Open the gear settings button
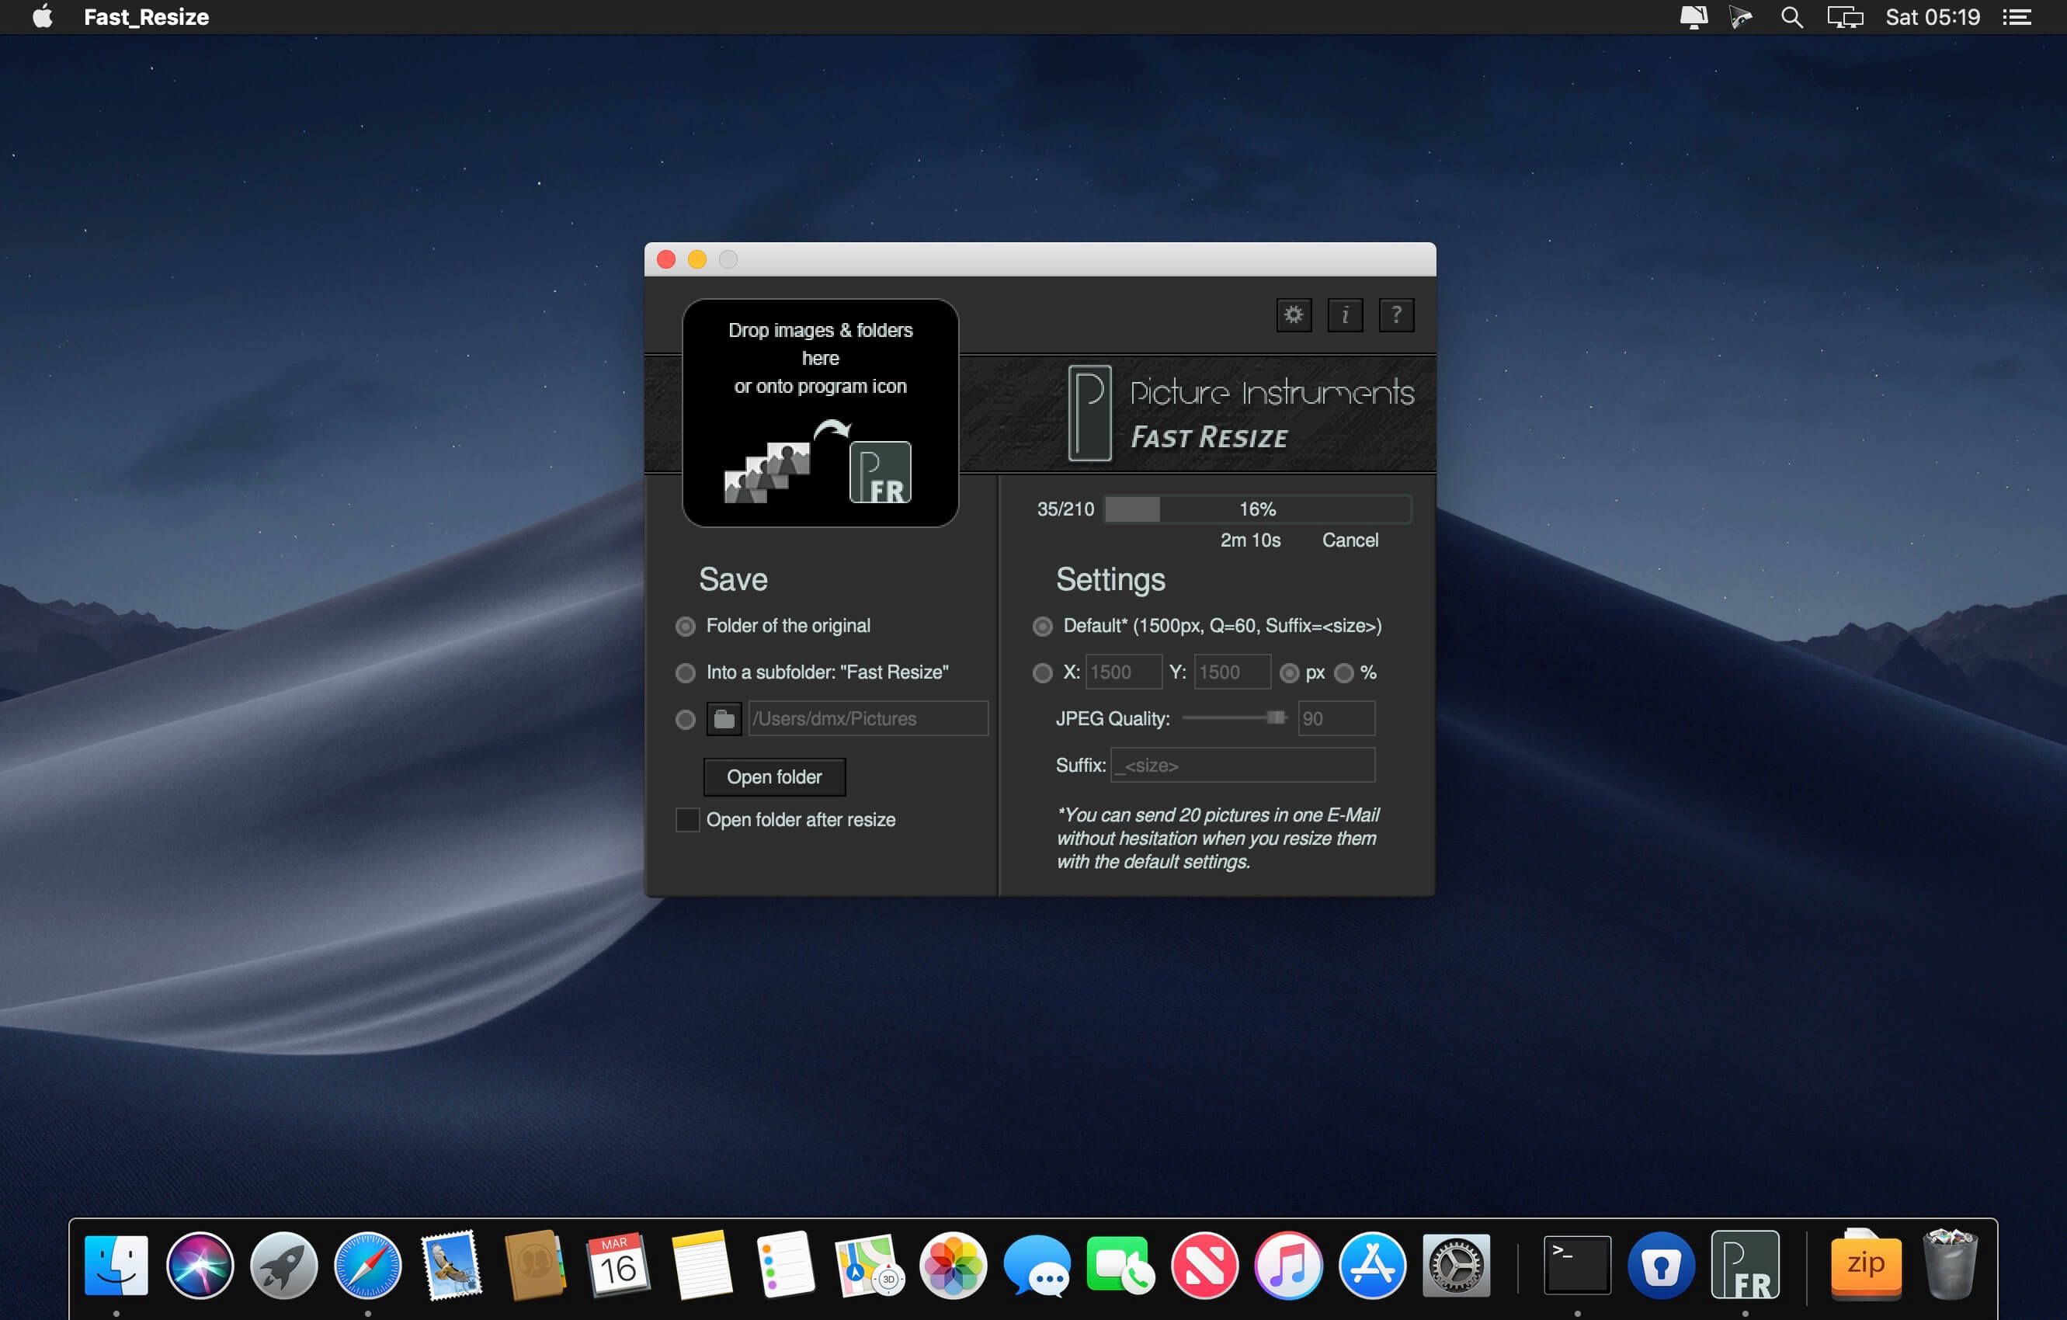The image size is (2067, 1320). click(1294, 315)
